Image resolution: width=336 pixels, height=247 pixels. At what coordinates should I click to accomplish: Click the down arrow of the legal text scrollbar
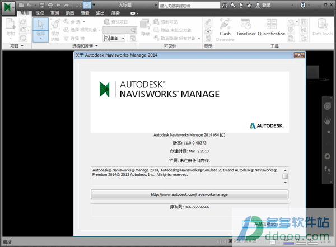pos(285,183)
